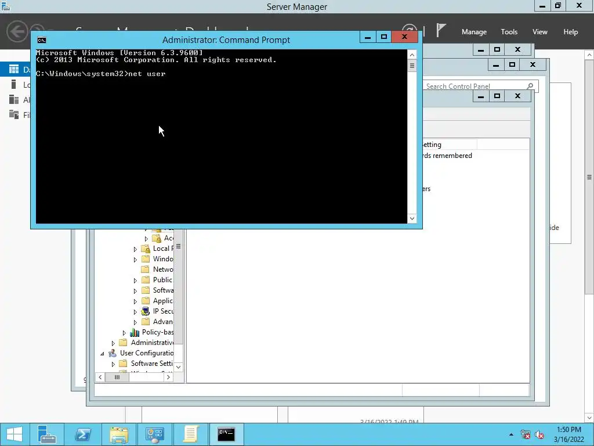Click the policy tree horizontal scrollbar thumb

[x=117, y=377]
